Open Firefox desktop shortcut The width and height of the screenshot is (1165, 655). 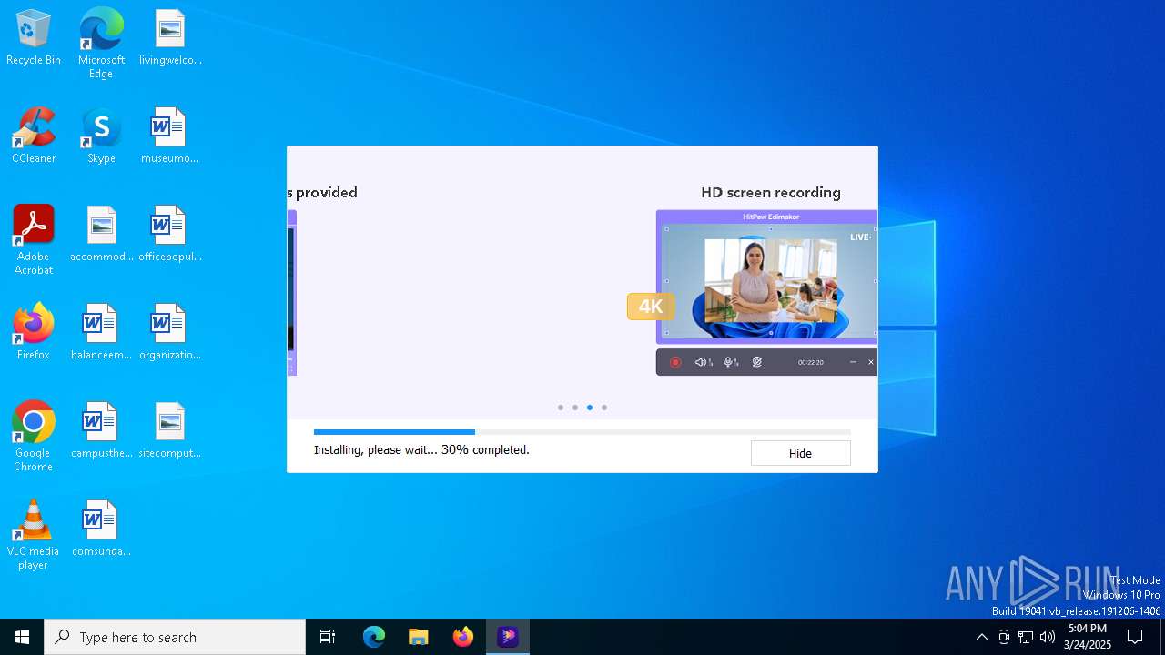click(x=34, y=333)
